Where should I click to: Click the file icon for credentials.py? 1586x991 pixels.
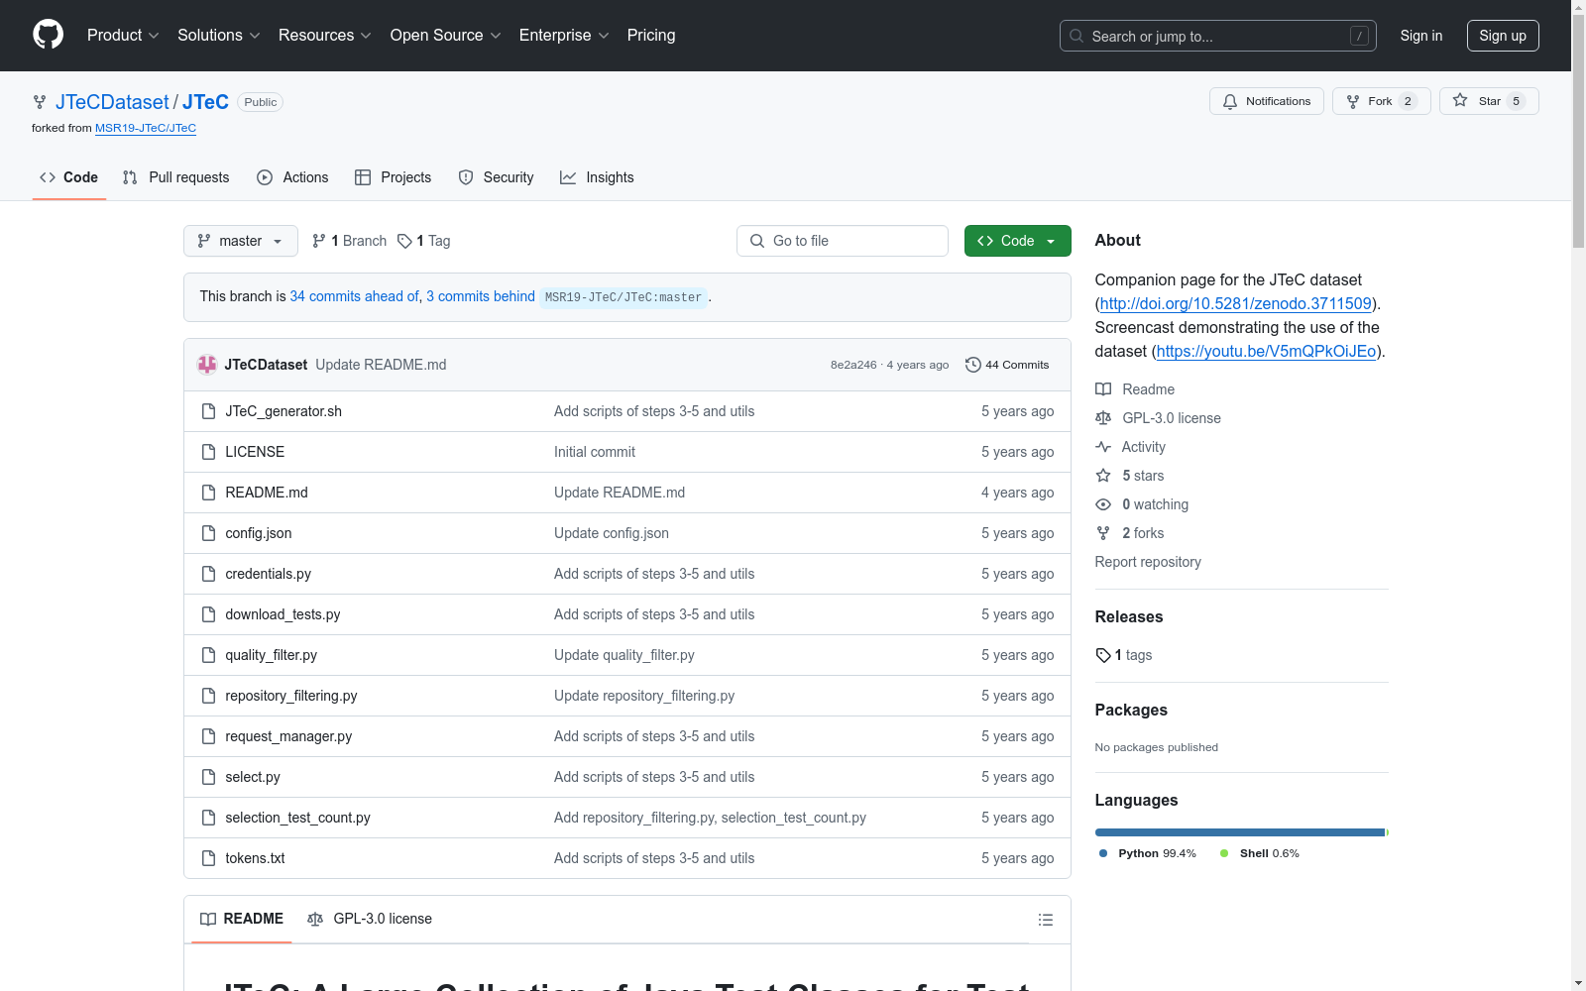(x=208, y=574)
